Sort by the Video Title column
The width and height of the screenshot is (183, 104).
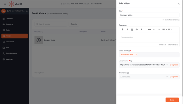click(39, 32)
